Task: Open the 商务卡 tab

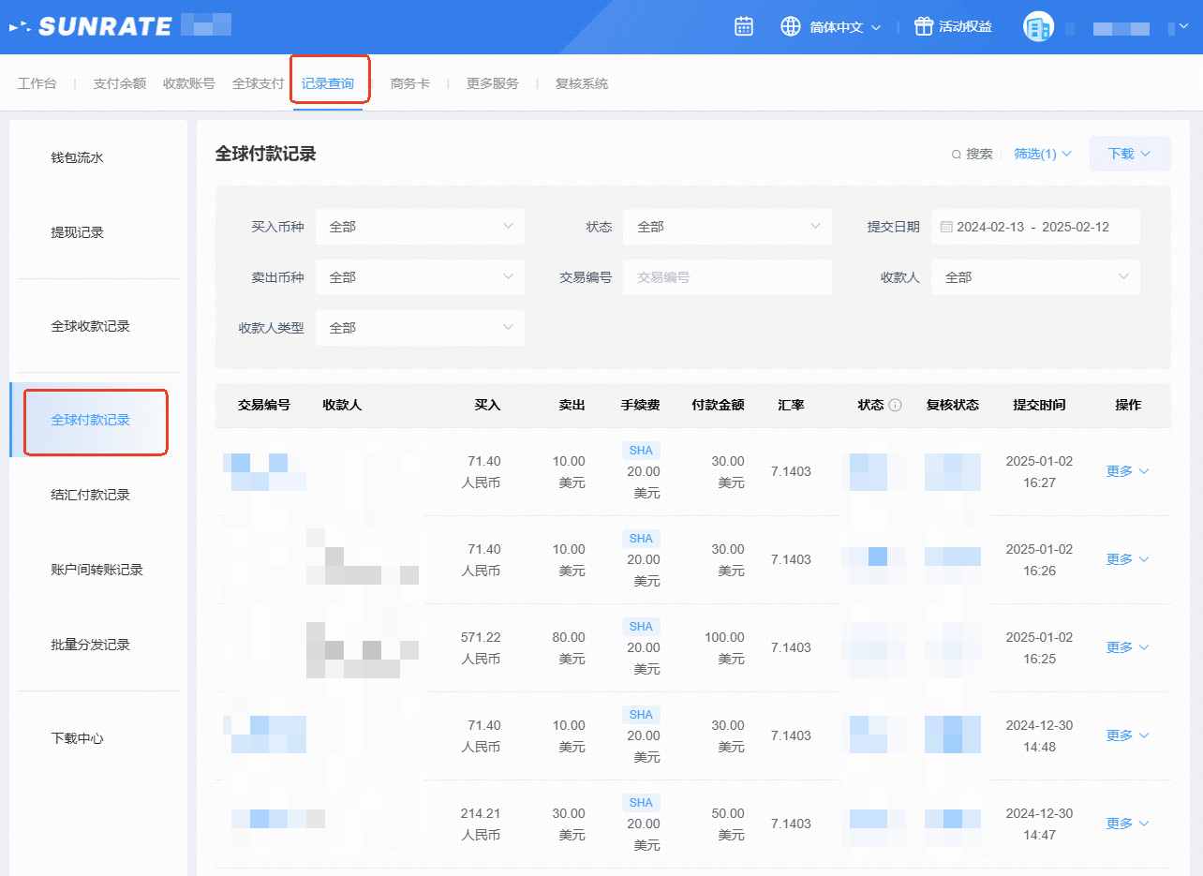Action: pos(409,83)
